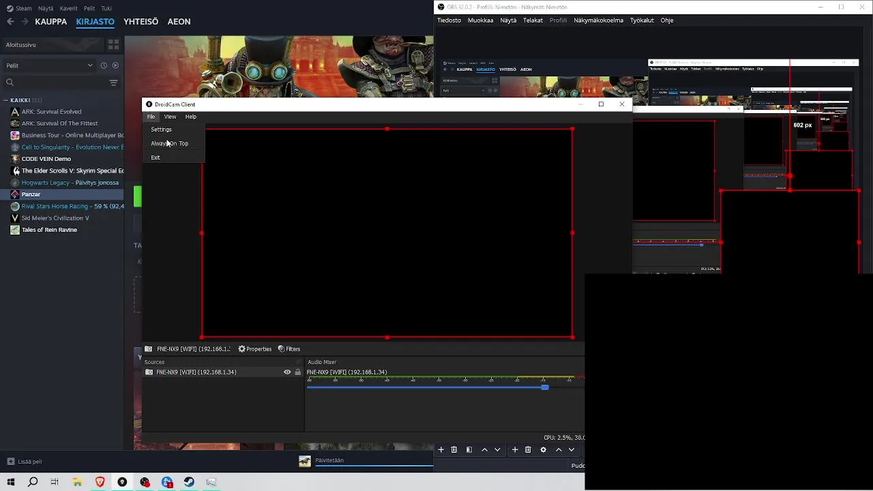
Task: Open Ohje menu in OBS
Action: 666,20
